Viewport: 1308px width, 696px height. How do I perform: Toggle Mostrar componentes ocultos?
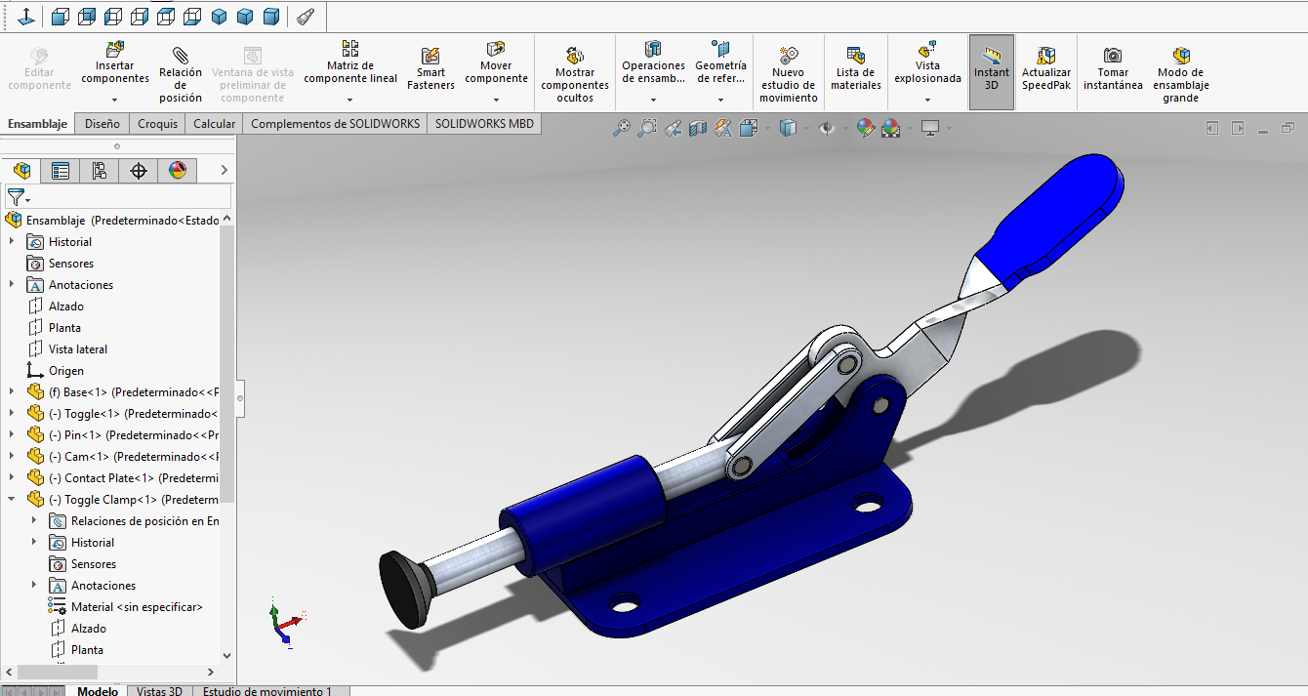[x=575, y=65]
